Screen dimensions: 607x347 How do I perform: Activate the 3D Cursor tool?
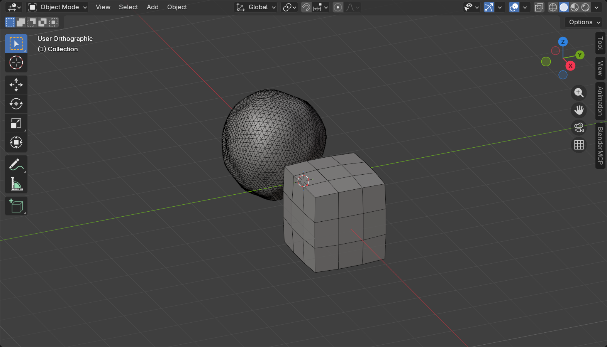pos(16,62)
